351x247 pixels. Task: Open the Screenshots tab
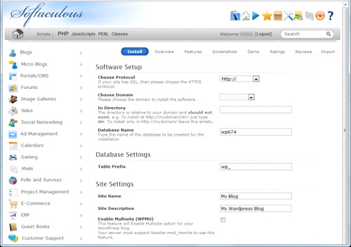pyautogui.click(x=225, y=52)
